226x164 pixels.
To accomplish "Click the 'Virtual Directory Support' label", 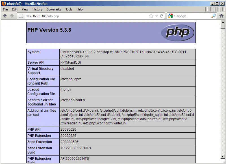I will point(40,71).
